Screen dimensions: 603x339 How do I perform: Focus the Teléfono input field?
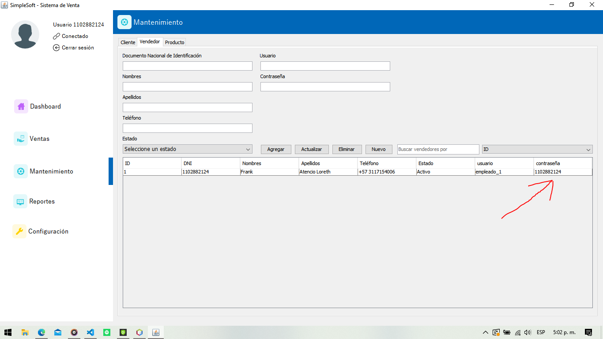(x=188, y=128)
